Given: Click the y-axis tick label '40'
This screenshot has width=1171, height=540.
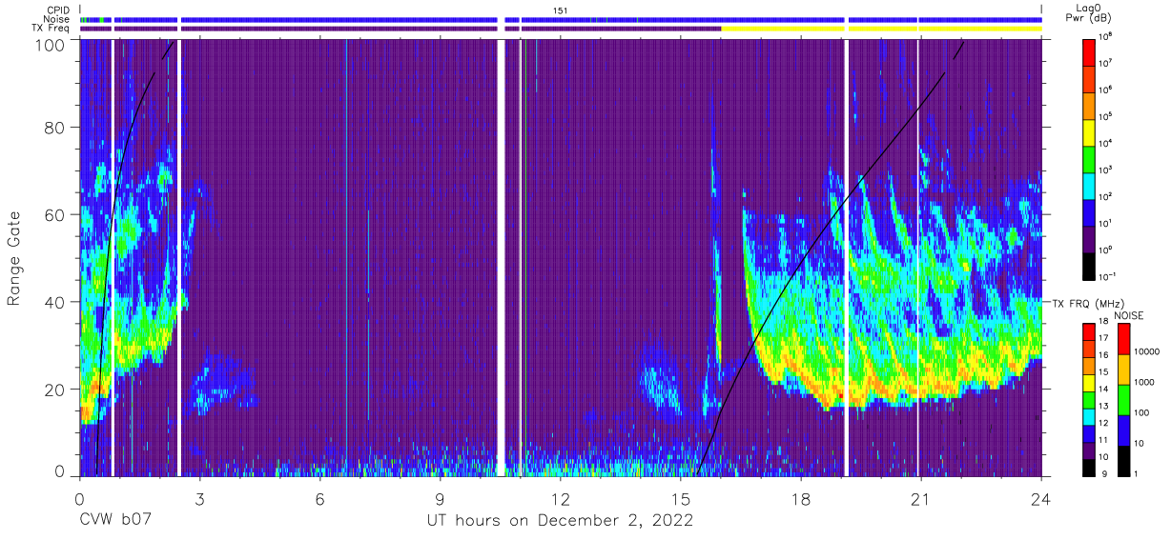Looking at the screenshot, I should click(x=55, y=302).
